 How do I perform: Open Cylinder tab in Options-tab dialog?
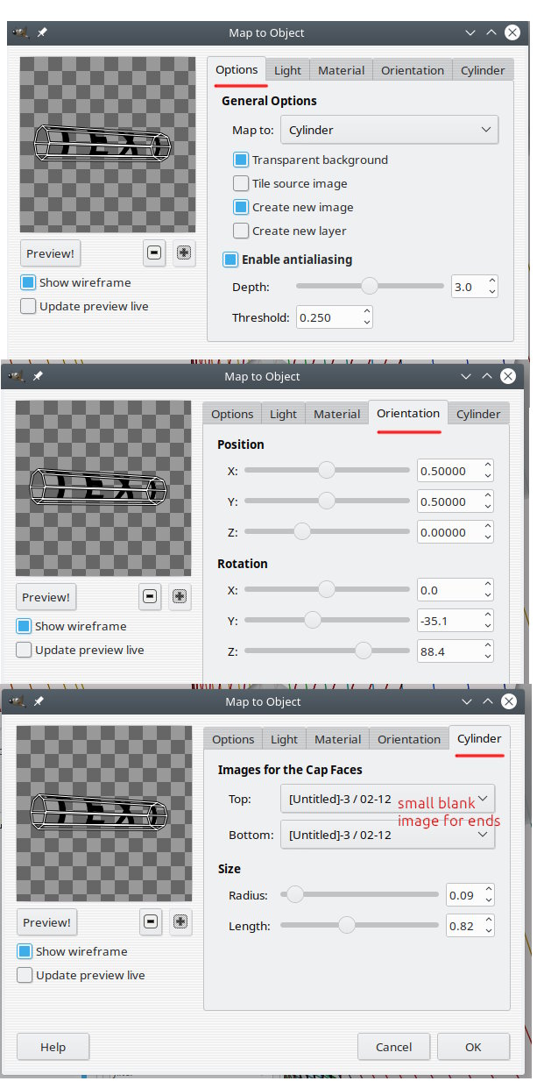tap(483, 70)
